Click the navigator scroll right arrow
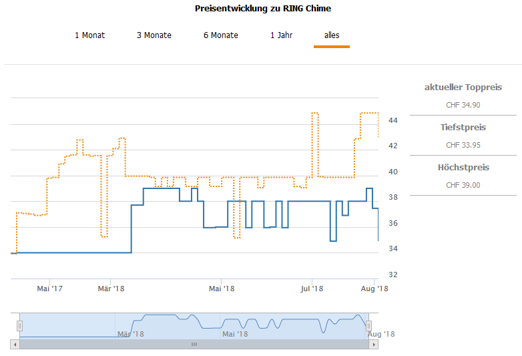Image resolution: width=522 pixels, height=356 pixels. click(x=374, y=345)
